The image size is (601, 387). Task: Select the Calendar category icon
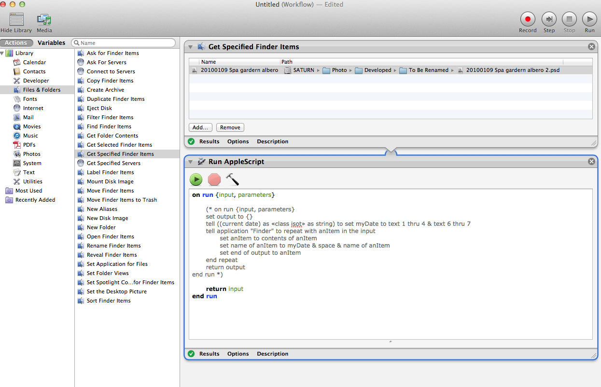pyautogui.click(x=17, y=62)
